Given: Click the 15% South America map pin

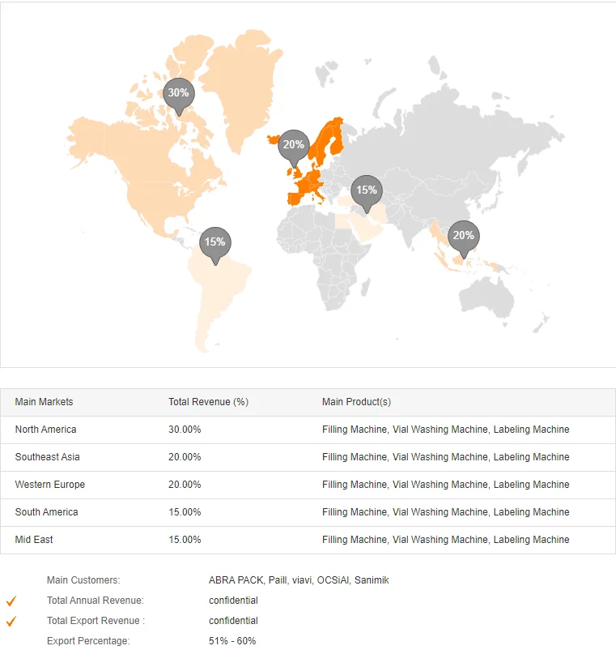Looking at the screenshot, I should [215, 242].
